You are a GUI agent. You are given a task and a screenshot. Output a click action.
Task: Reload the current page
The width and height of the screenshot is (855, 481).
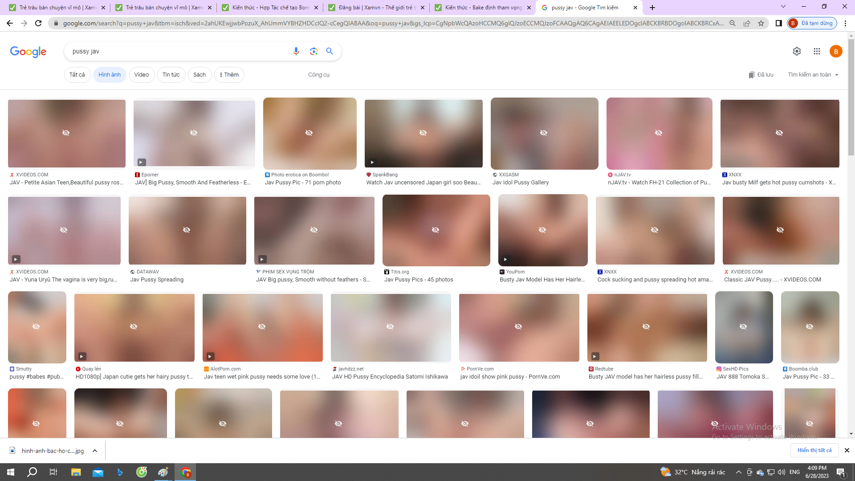tap(38, 23)
